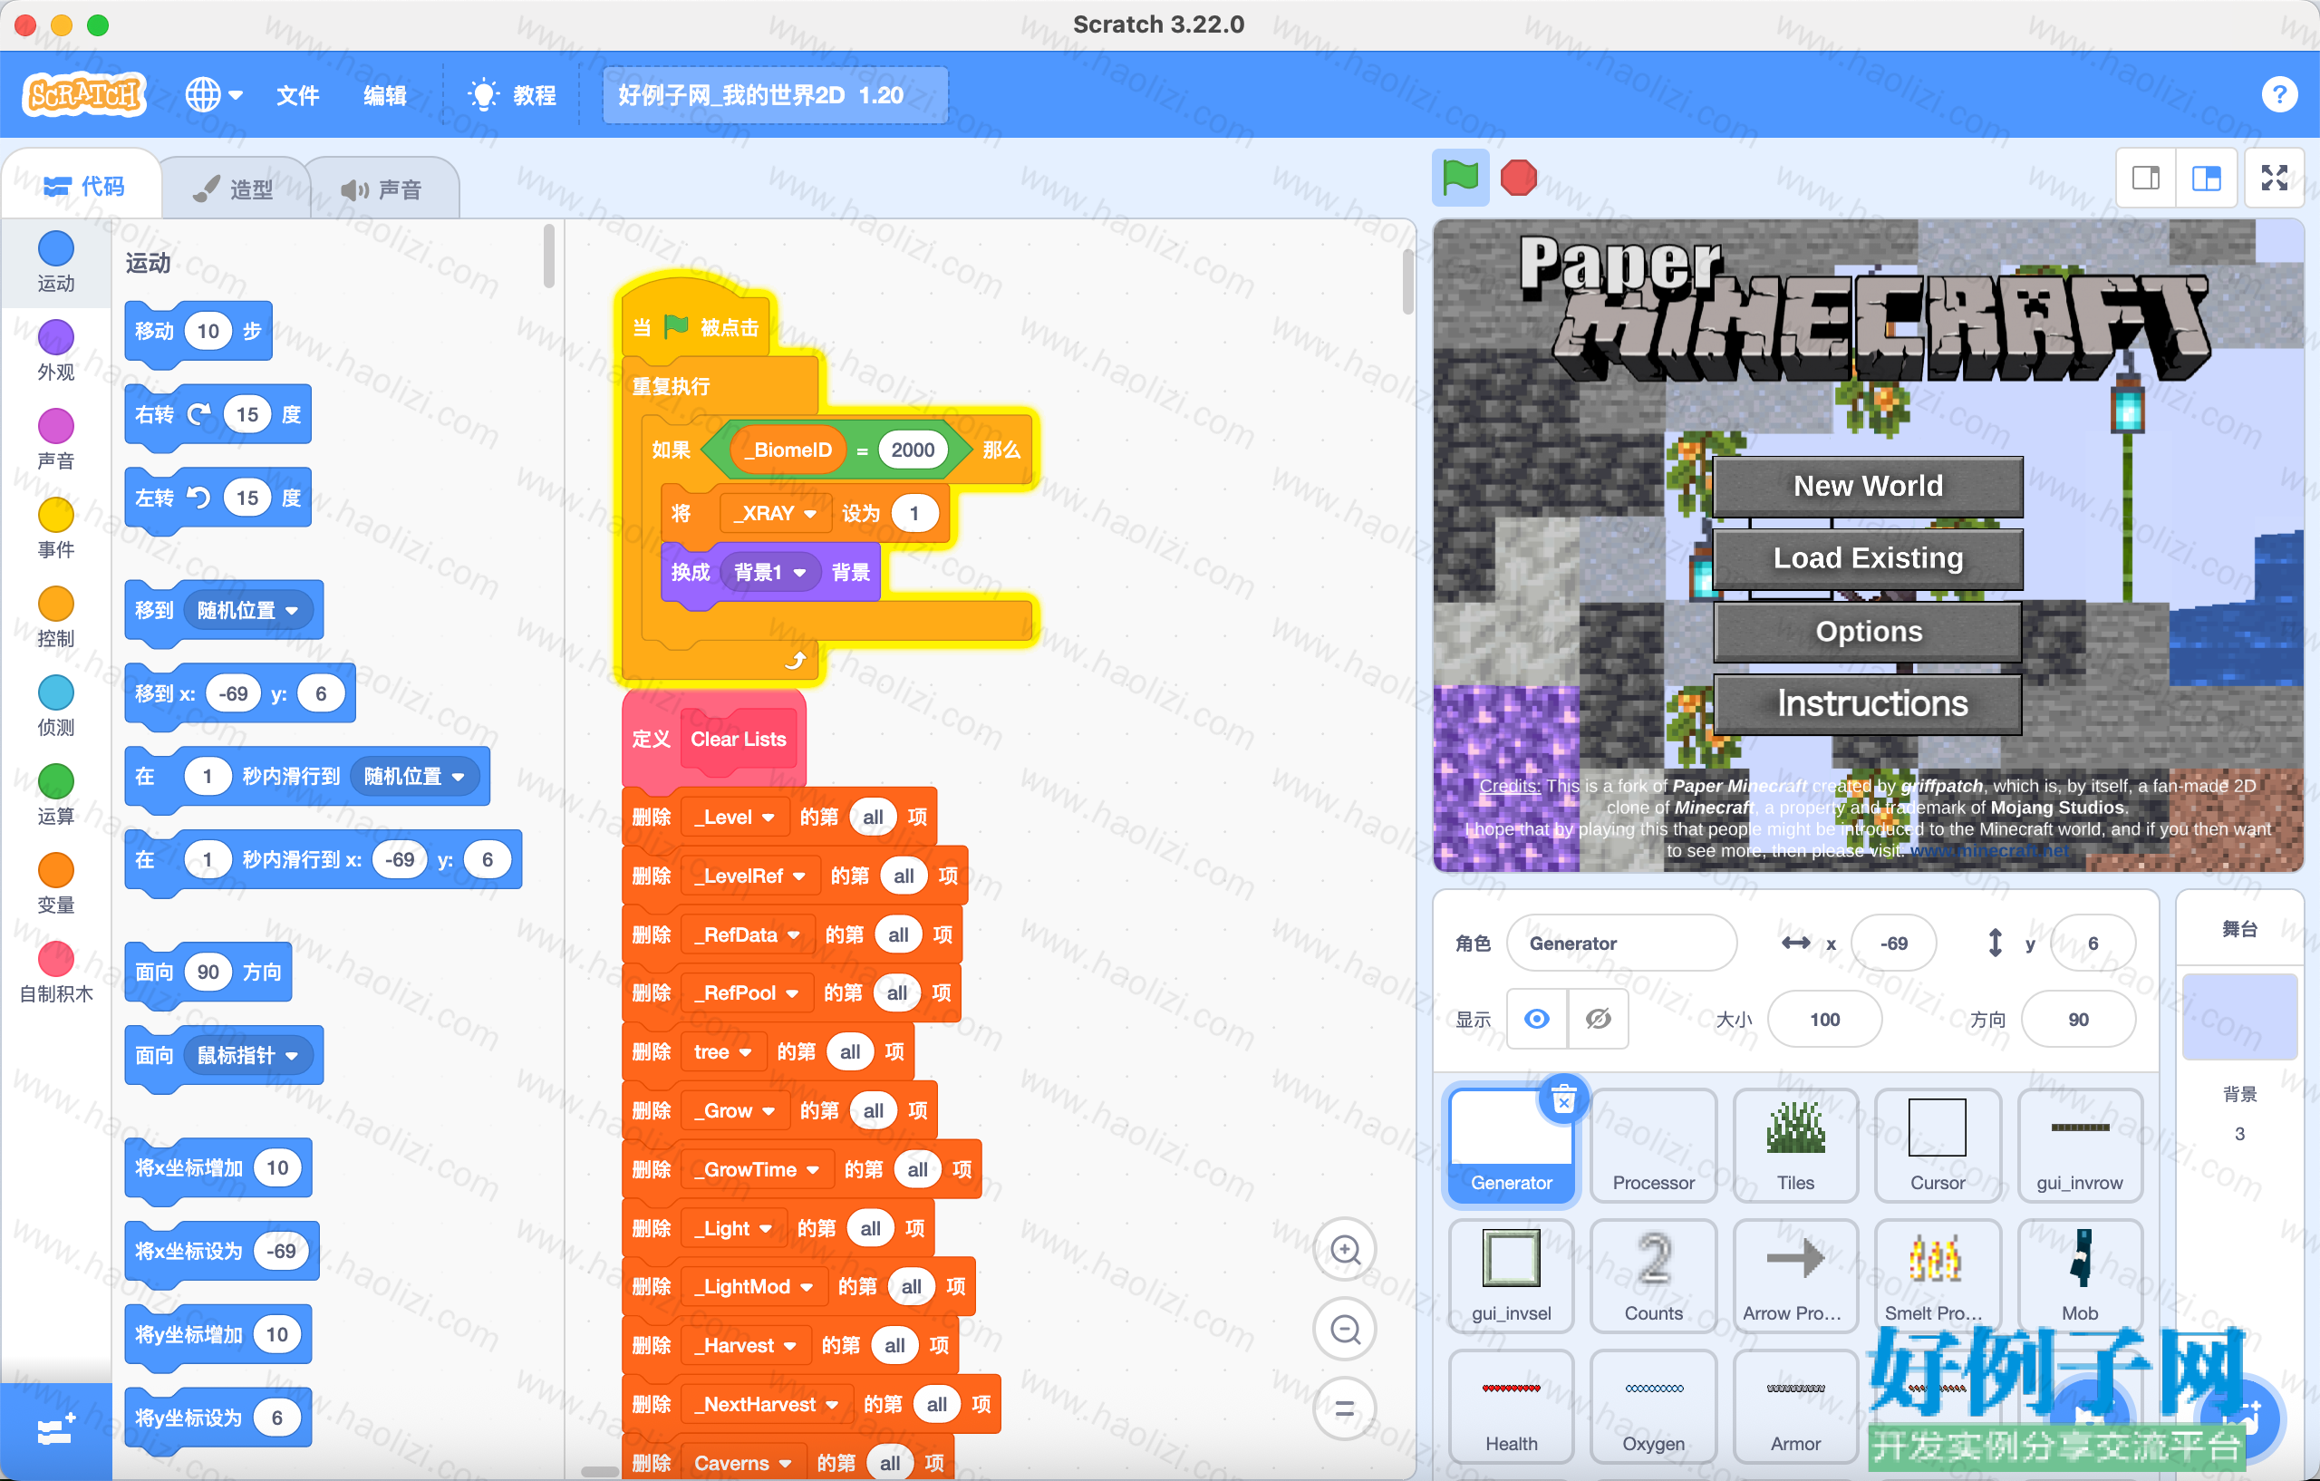Expand the _GrowTime list dropdown
Screen dimensions: 2320x1481
coord(757,1170)
